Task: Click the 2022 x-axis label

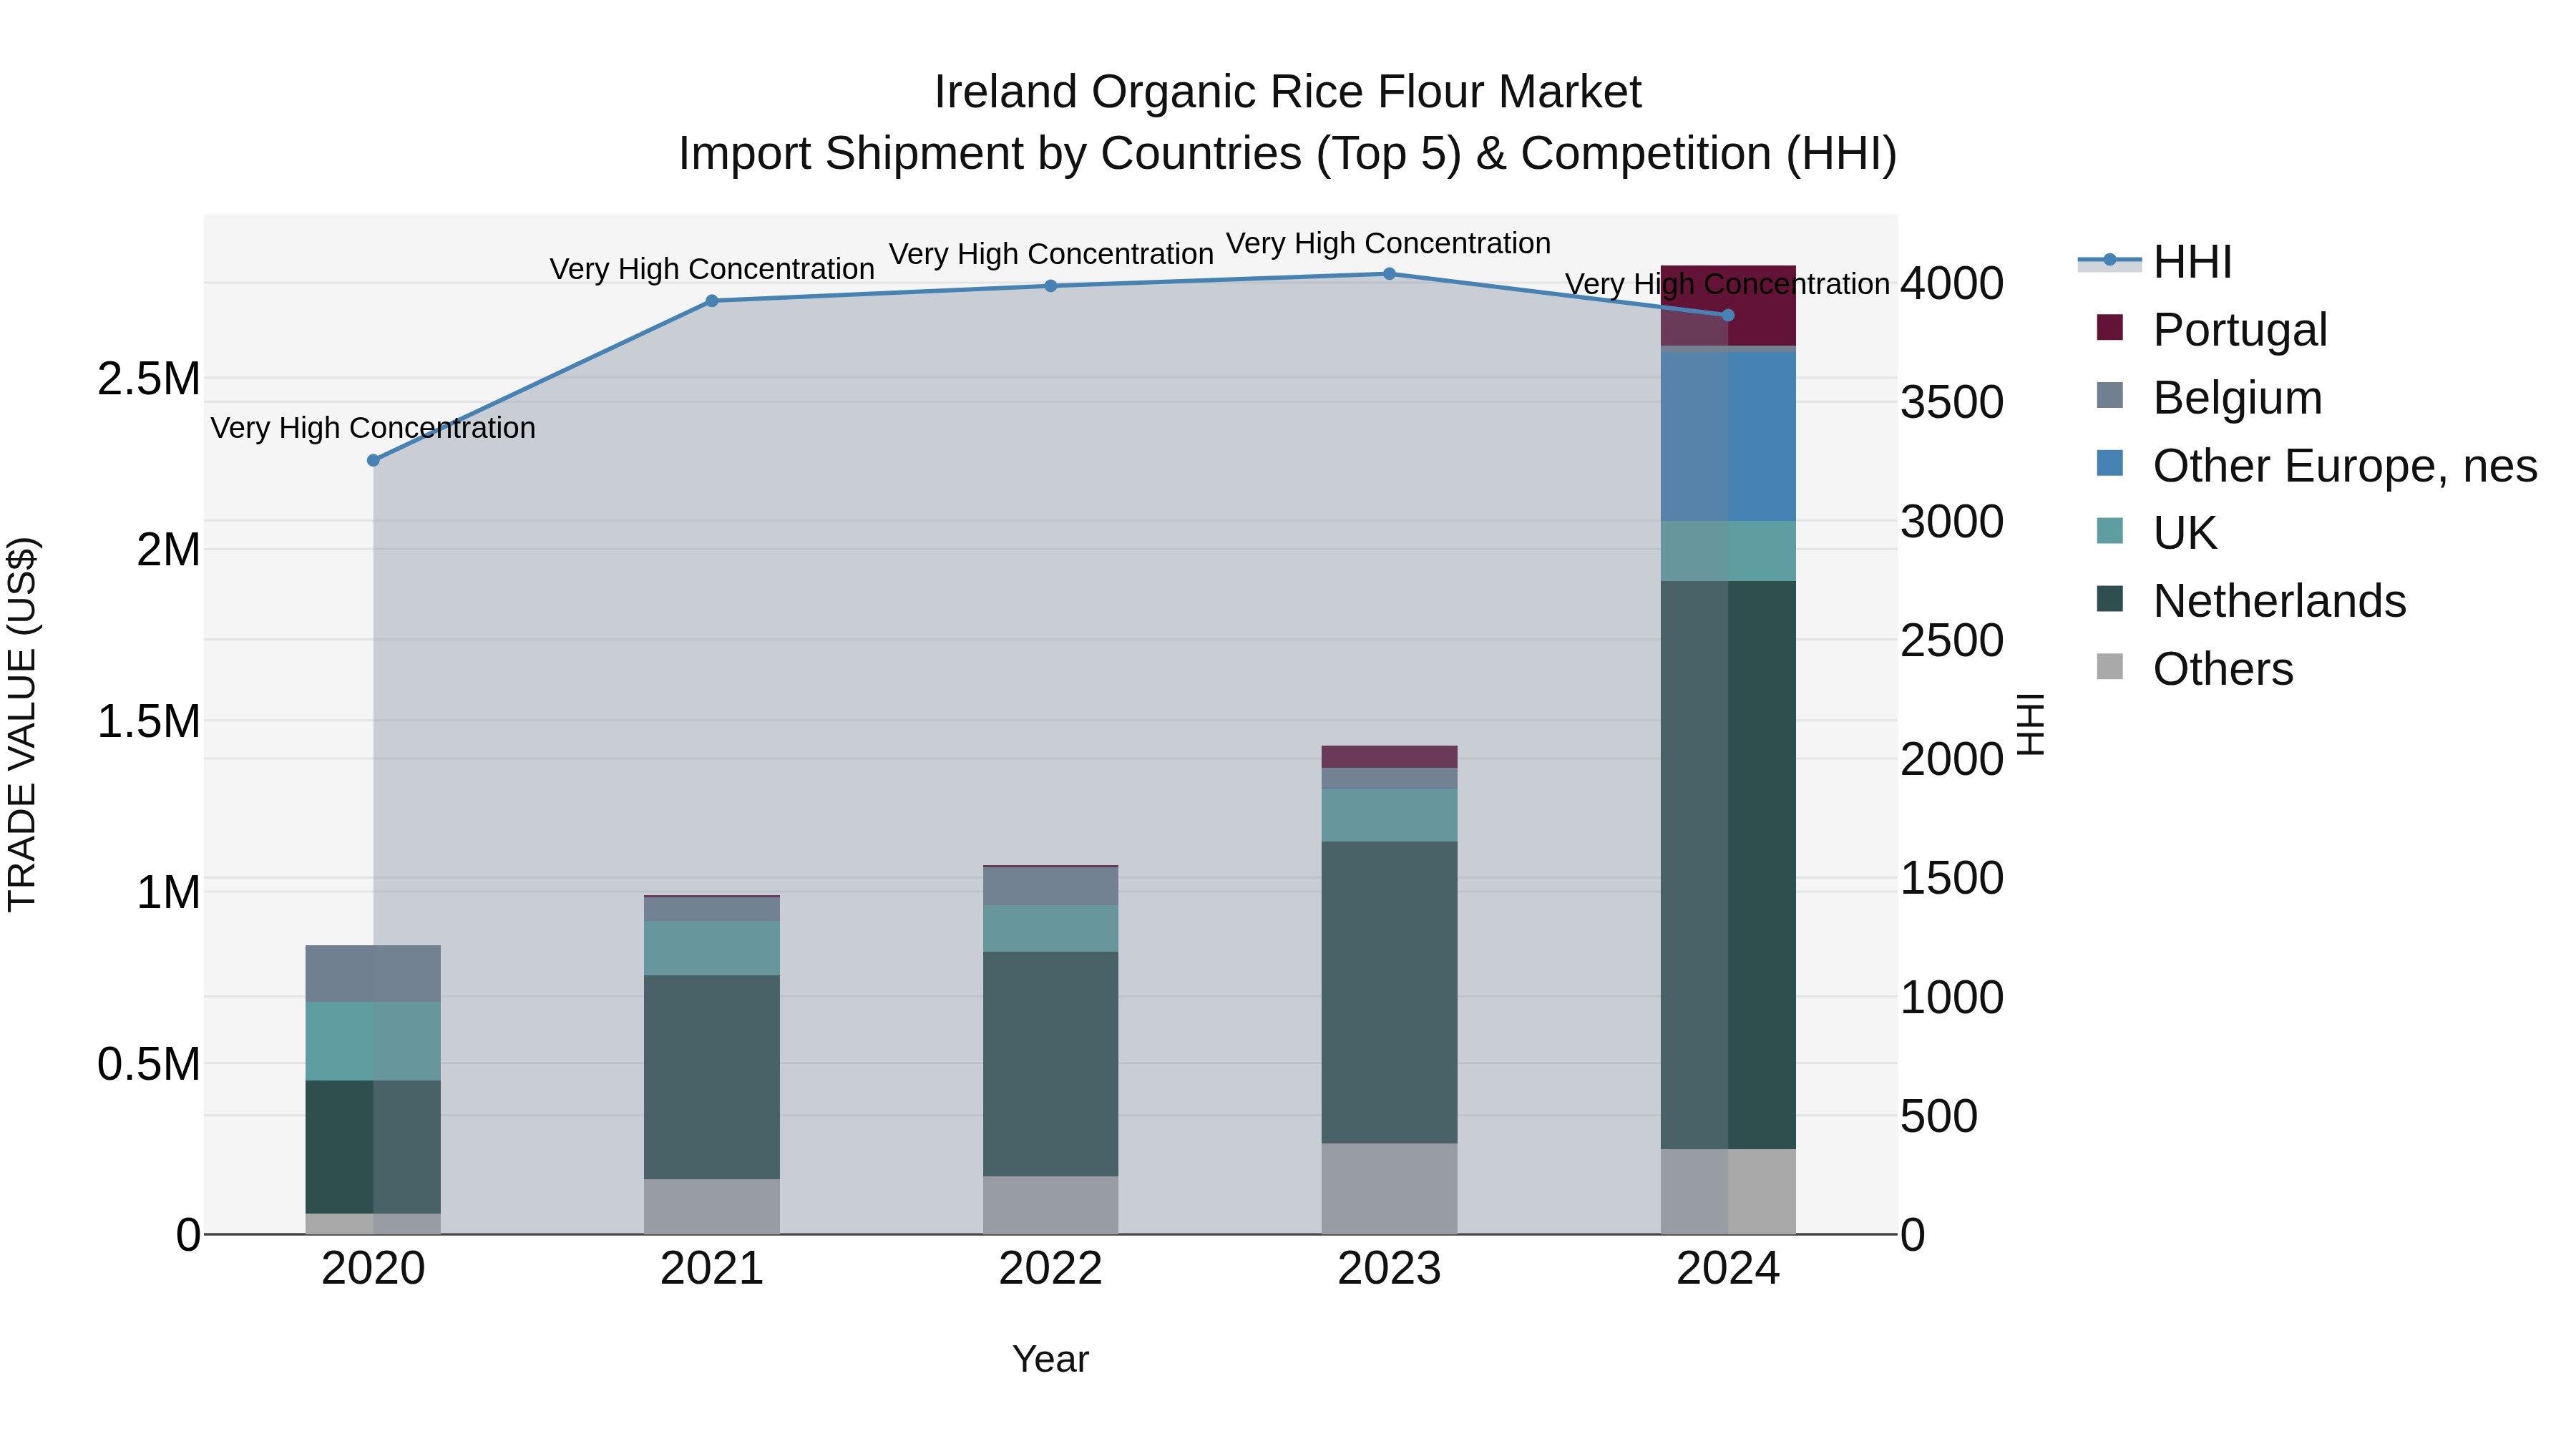Action: (x=1050, y=1269)
